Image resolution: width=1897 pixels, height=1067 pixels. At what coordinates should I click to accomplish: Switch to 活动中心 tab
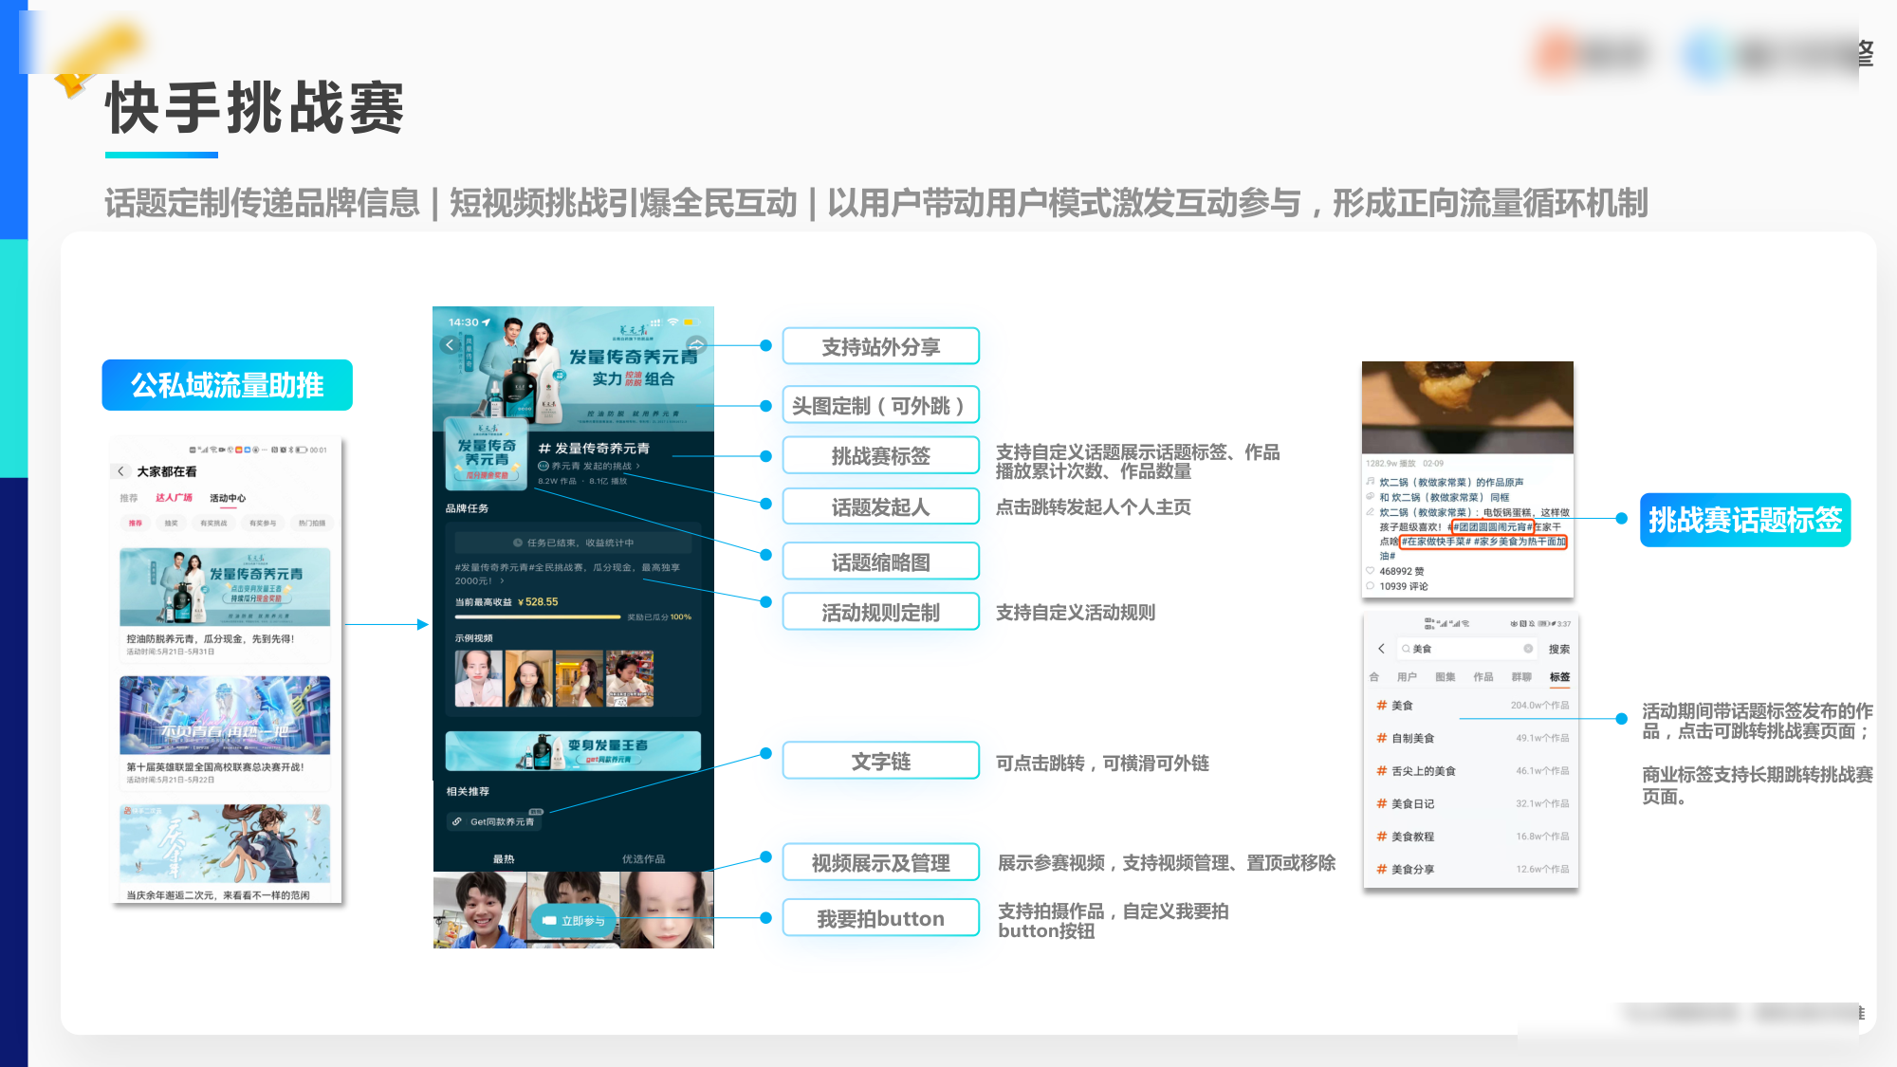pos(228,498)
